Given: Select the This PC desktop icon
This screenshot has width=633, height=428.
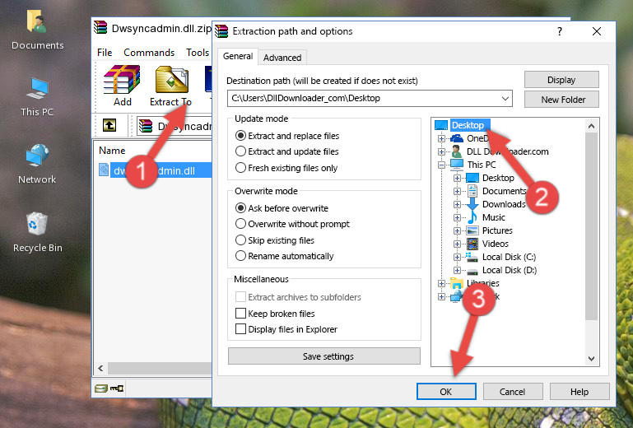Looking at the screenshot, I should pyautogui.click(x=37, y=97).
